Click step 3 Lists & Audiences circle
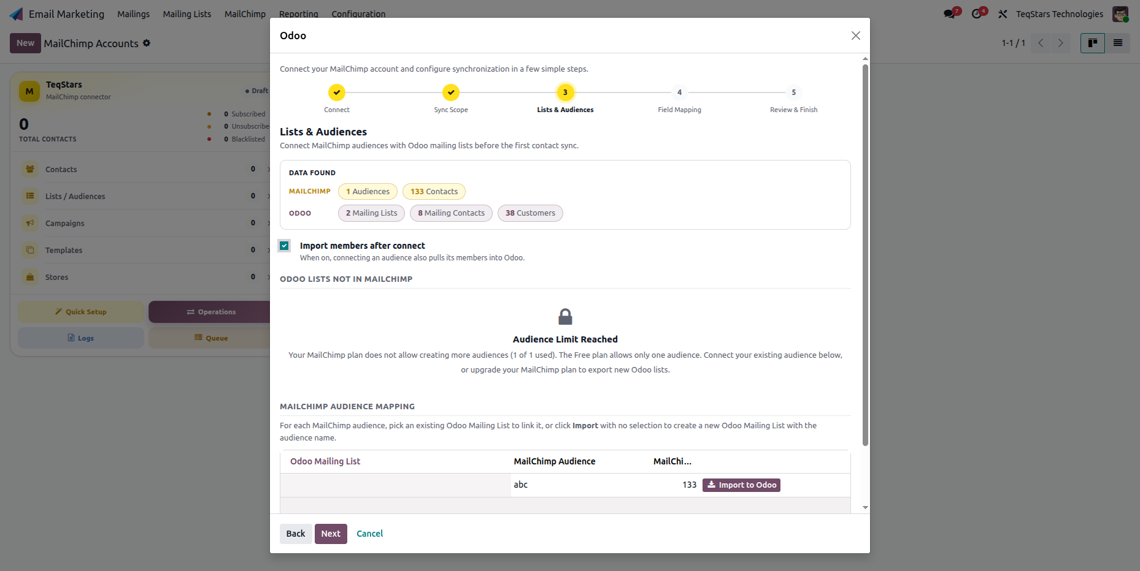Image resolution: width=1140 pixels, height=571 pixels. click(565, 93)
